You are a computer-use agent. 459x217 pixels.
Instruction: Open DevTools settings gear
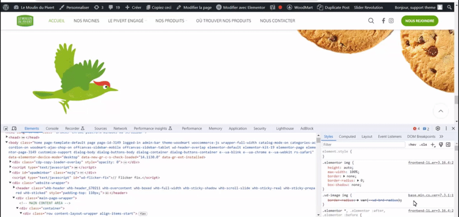[438, 129]
